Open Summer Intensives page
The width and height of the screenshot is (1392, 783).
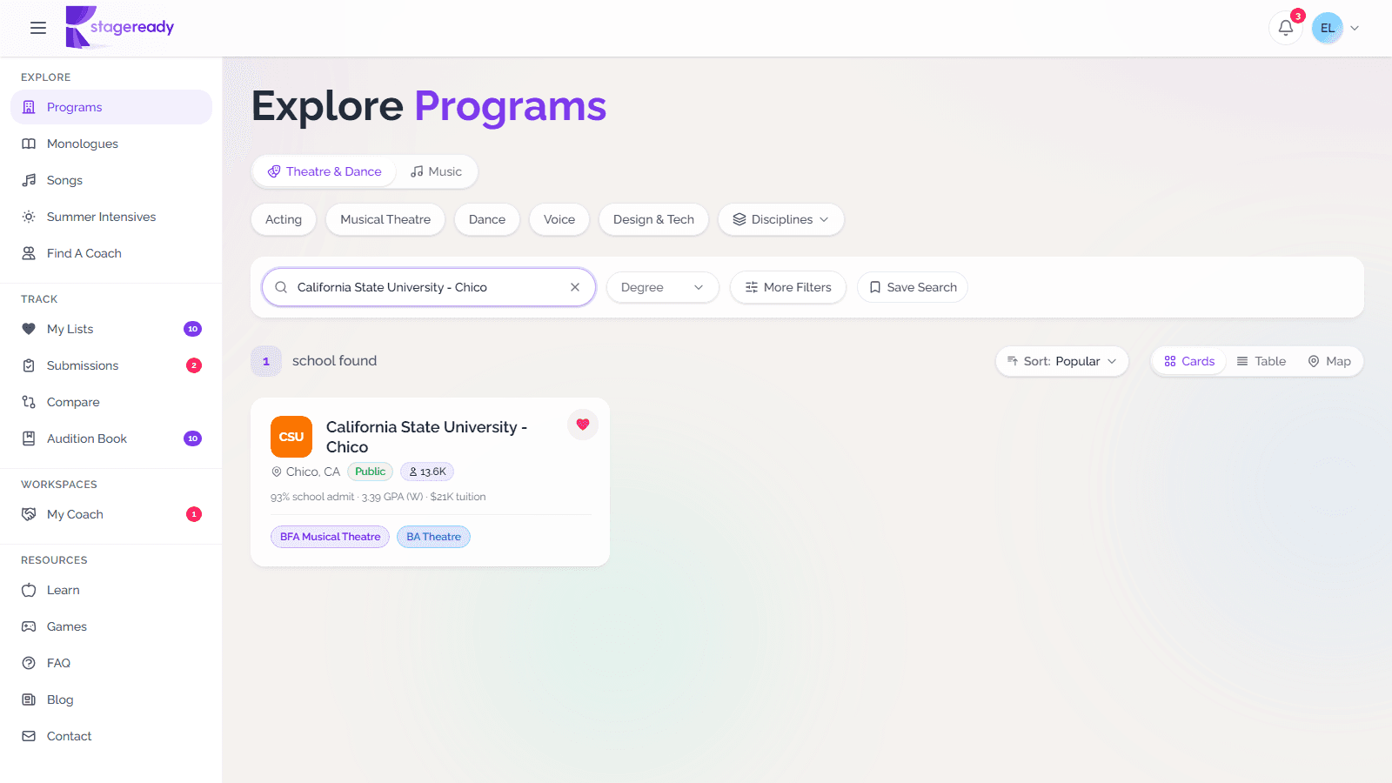click(x=111, y=217)
